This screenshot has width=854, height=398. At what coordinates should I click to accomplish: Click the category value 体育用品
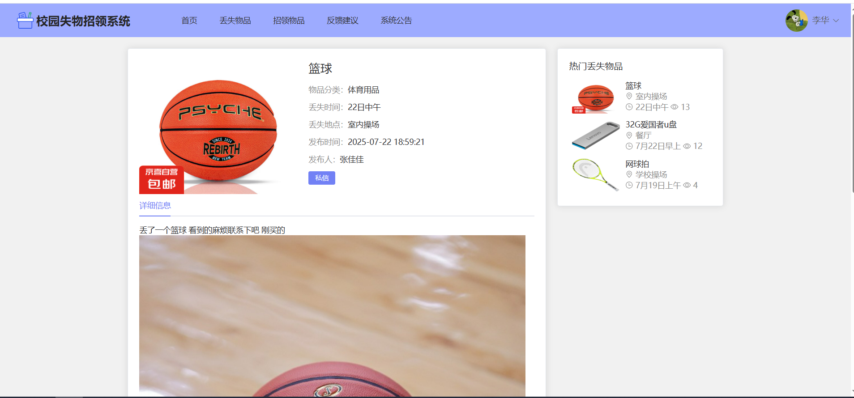363,90
